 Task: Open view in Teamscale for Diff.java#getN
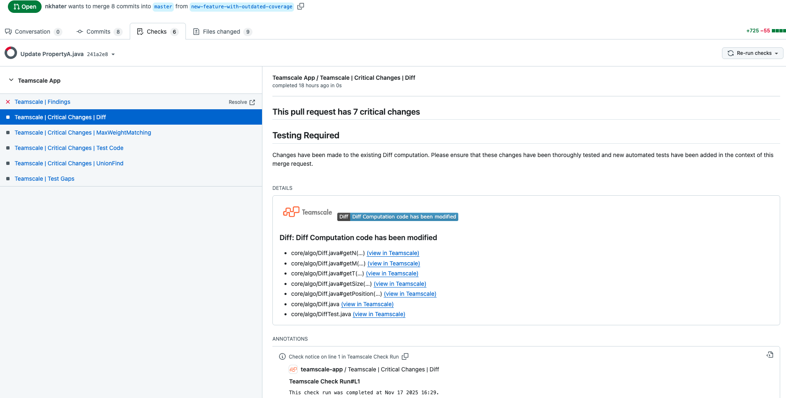(x=393, y=253)
